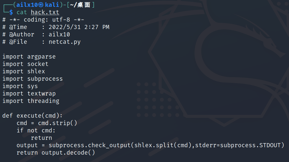This screenshot has height=162, width=289.
Task: Click the netcat.py file name comment
Action: click(65, 42)
